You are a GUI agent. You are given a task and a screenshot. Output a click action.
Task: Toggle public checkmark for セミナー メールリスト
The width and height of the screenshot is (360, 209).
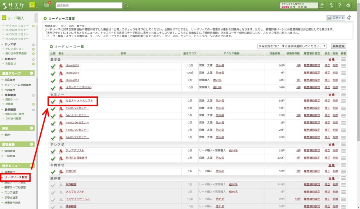point(53,101)
